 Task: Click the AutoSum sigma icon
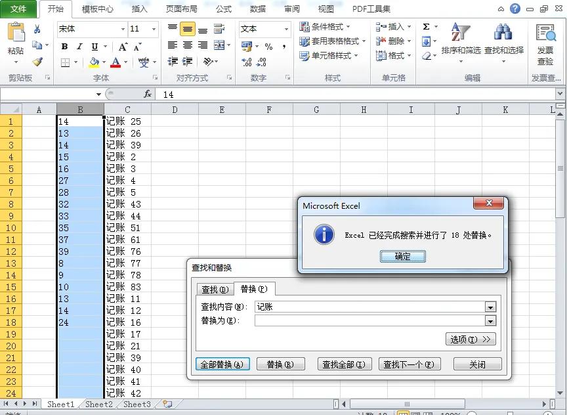(x=427, y=27)
